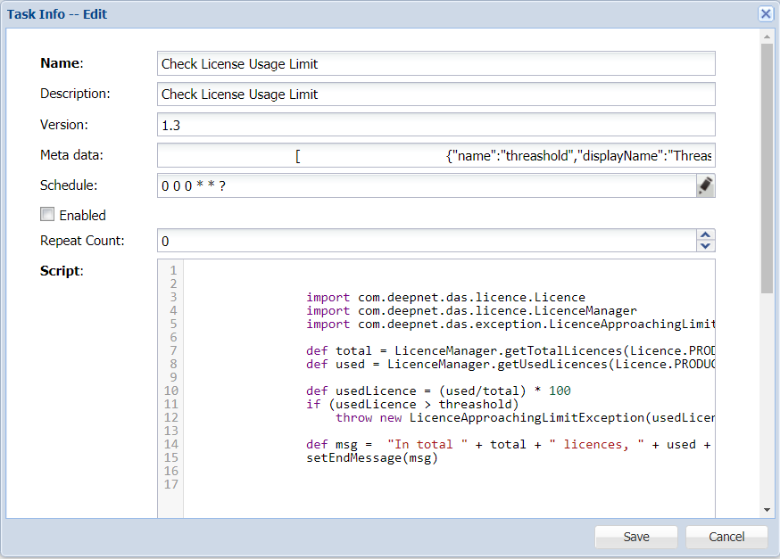Image resolution: width=780 pixels, height=559 pixels.
Task: Click into the Description text field
Action: (436, 95)
